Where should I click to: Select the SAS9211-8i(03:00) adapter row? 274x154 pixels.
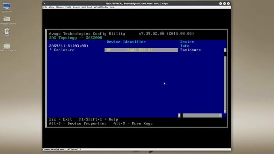point(68,46)
